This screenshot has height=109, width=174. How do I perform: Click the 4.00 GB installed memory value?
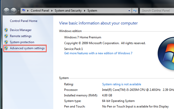click(107, 95)
